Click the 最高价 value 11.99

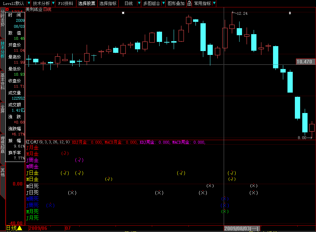(x=19, y=62)
